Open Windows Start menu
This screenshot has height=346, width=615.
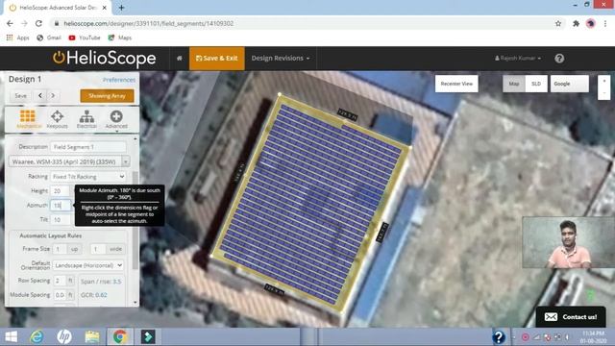click(11, 336)
